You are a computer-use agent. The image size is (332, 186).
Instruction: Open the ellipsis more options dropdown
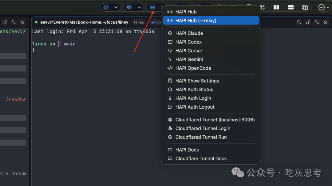coord(323,7)
